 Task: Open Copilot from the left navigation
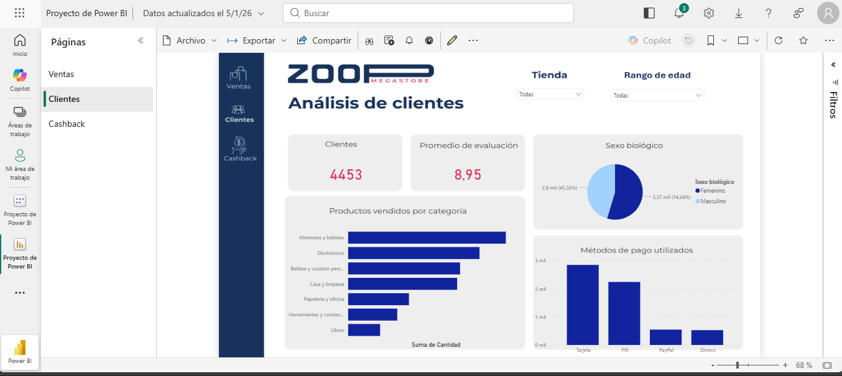pos(19,79)
